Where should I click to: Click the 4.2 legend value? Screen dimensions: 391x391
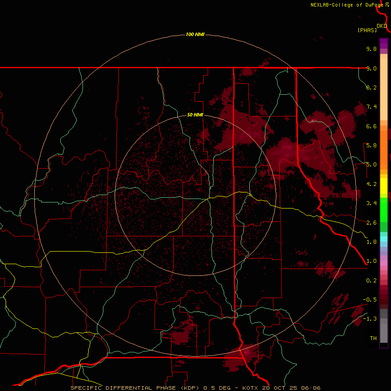click(x=371, y=184)
